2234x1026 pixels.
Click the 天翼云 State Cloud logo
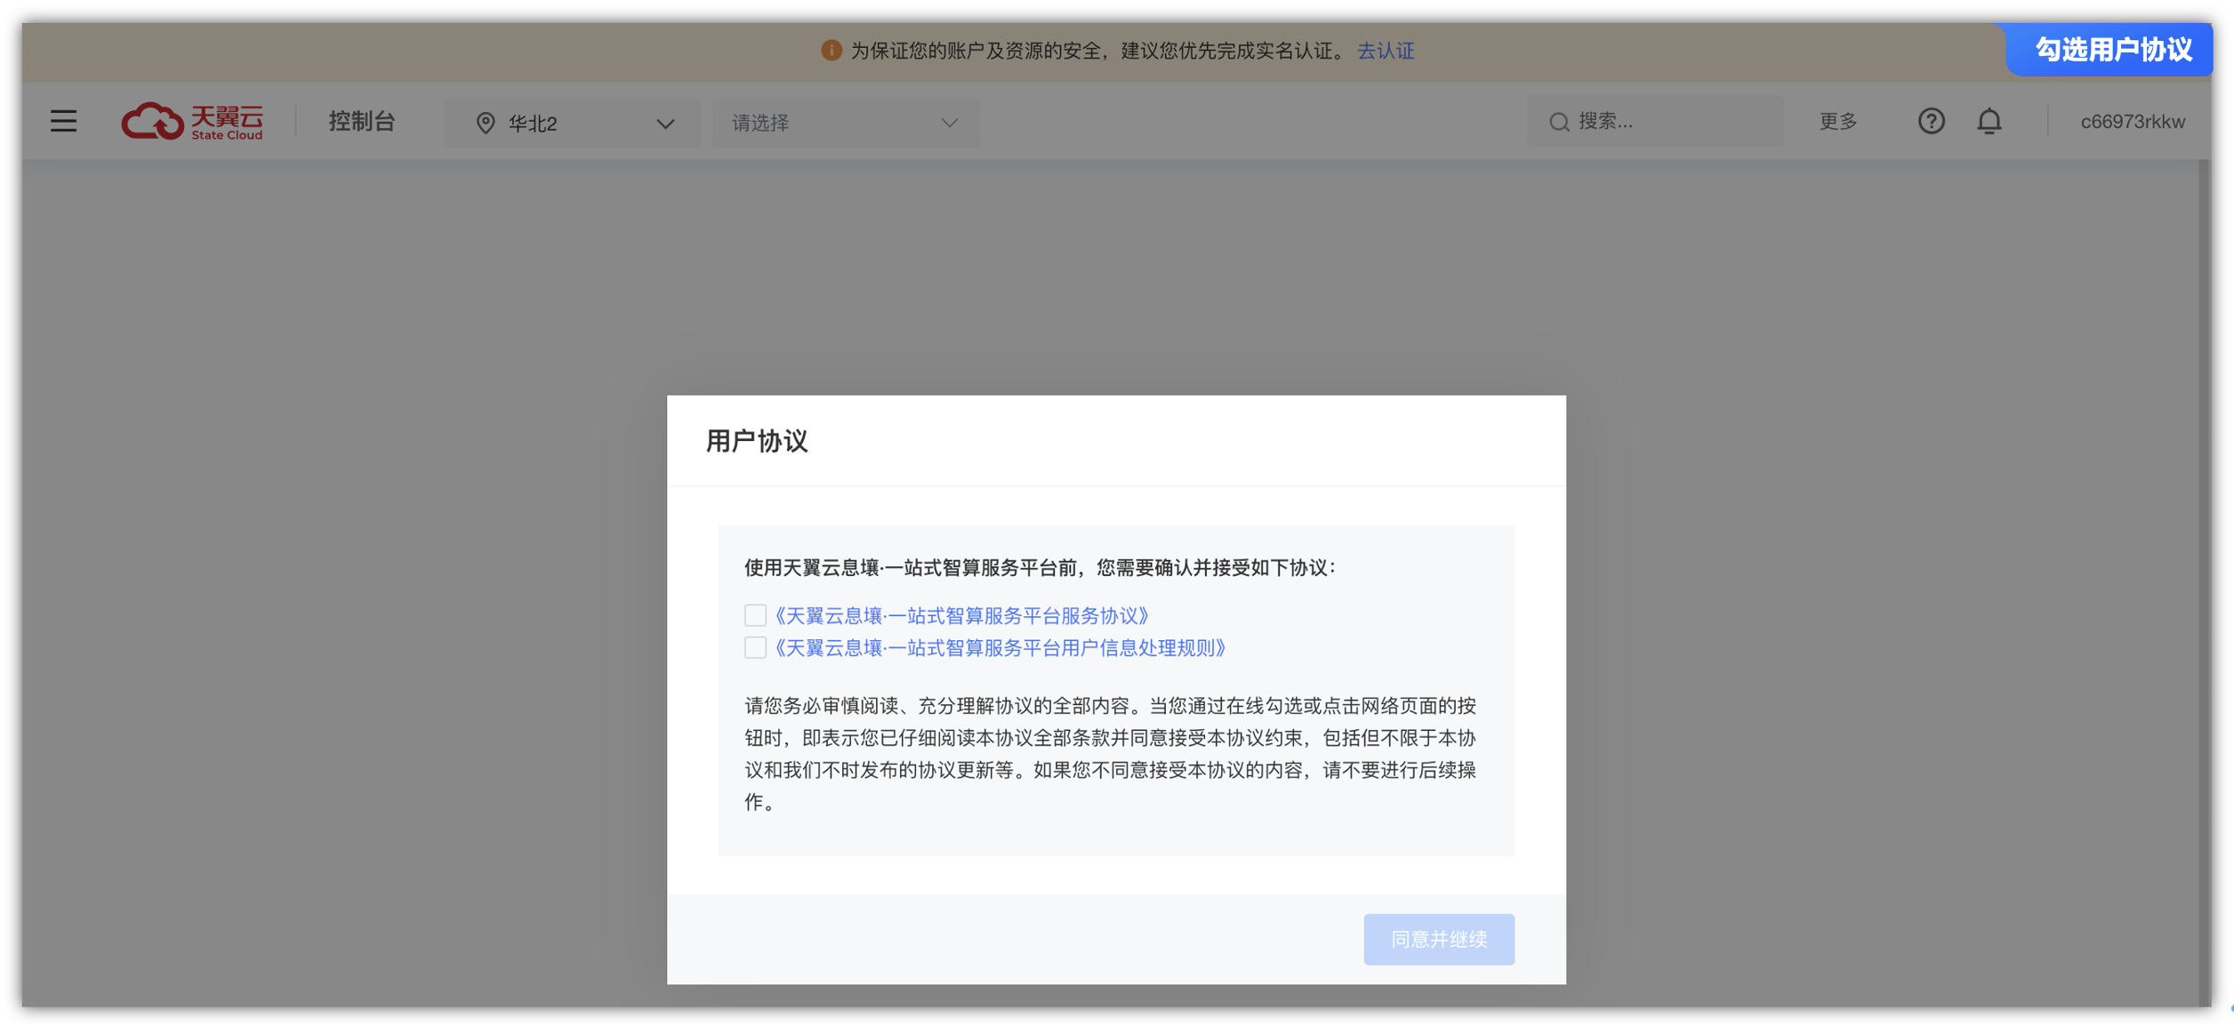(192, 121)
